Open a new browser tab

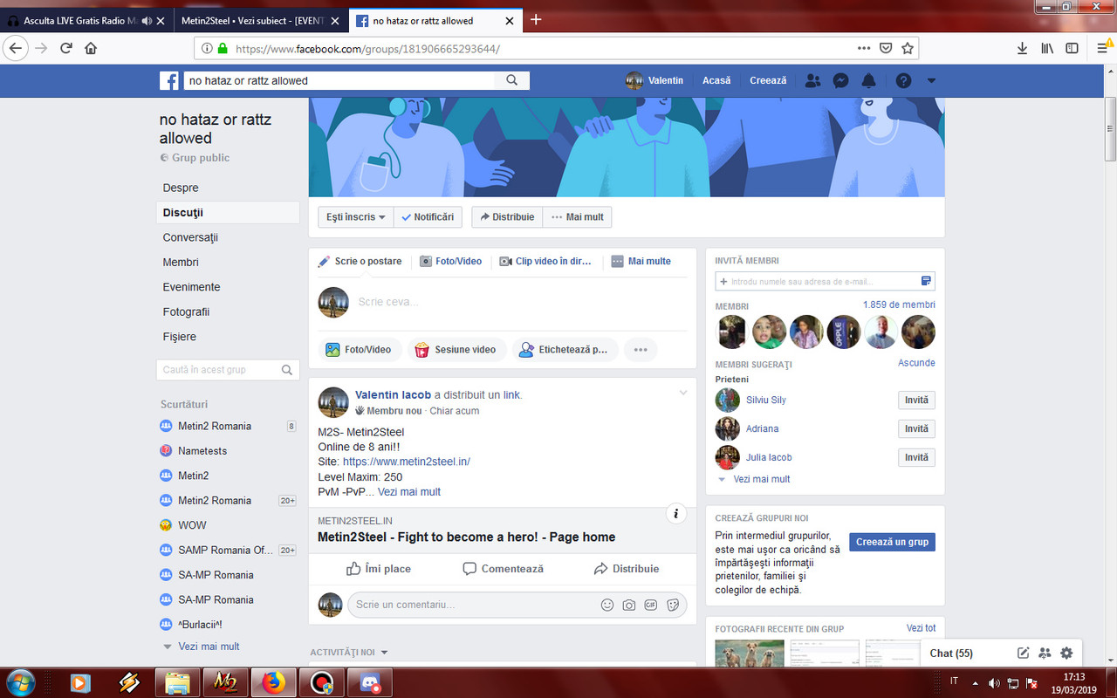pos(536,19)
